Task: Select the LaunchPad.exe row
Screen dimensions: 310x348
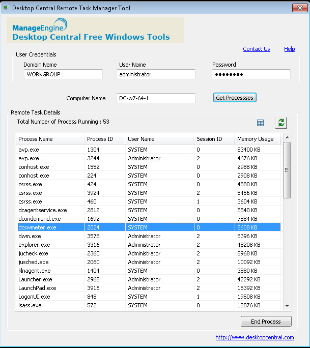Action: point(148,288)
